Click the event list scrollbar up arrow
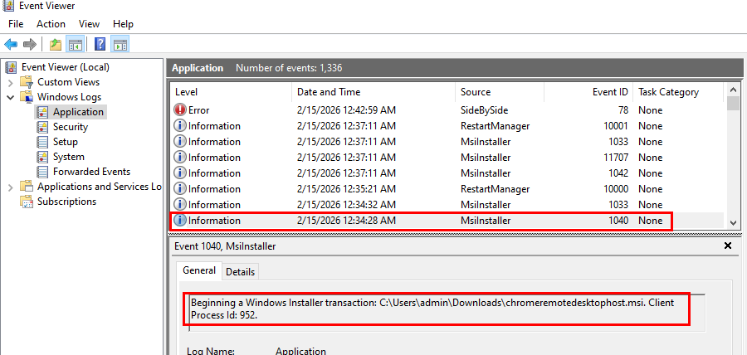The image size is (747, 355). click(733, 90)
